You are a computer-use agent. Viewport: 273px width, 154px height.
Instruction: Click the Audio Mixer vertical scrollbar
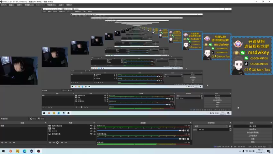191,132
